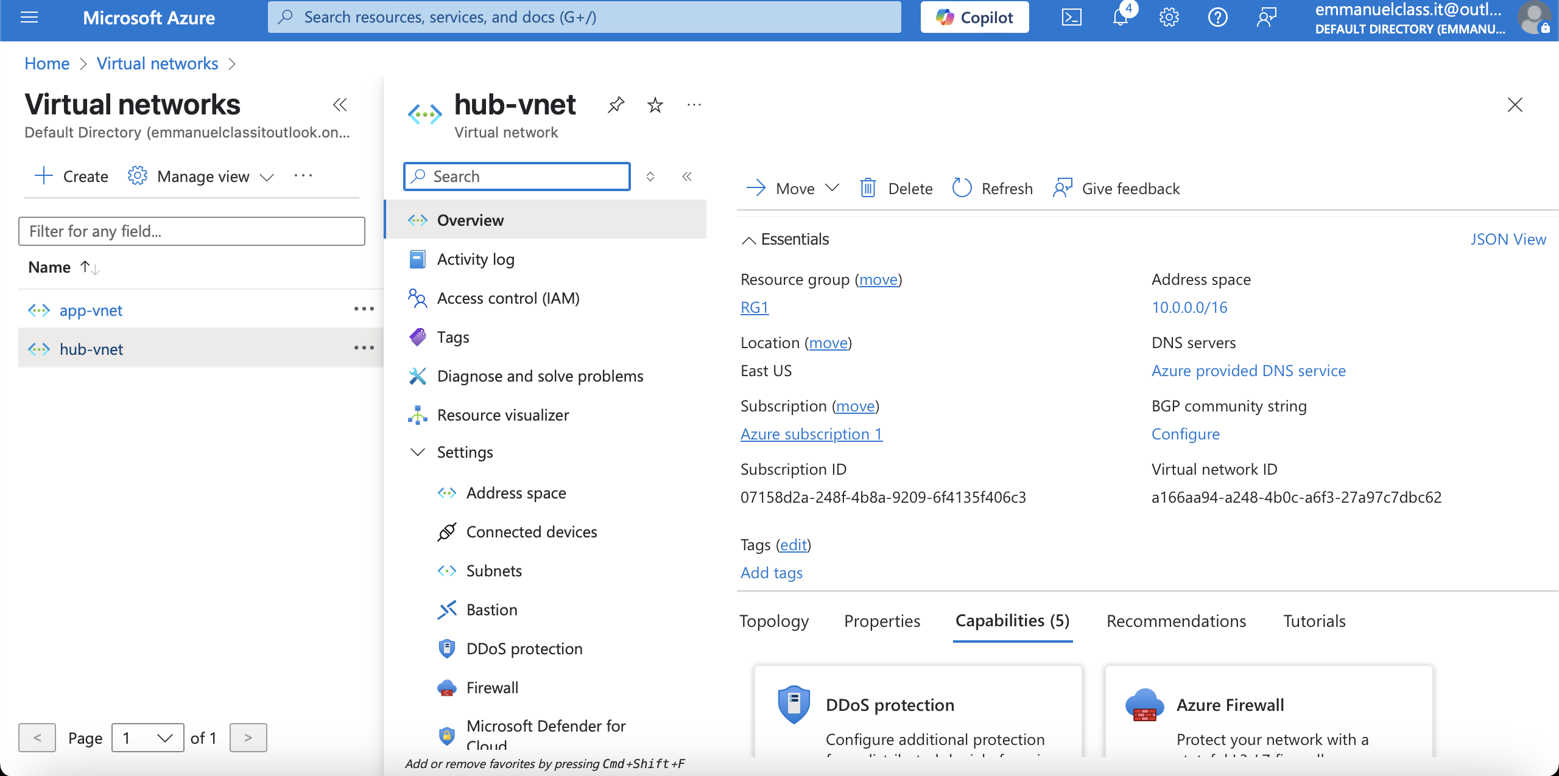This screenshot has width=1559, height=776.
Task: Open more commands next to Manage view
Action: tap(303, 176)
